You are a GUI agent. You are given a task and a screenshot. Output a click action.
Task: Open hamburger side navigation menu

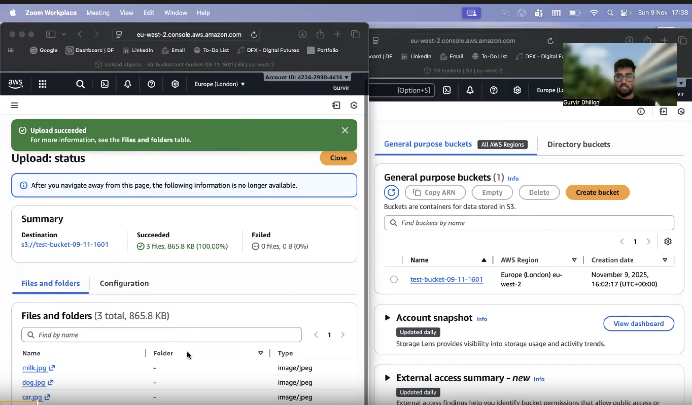pos(15,105)
